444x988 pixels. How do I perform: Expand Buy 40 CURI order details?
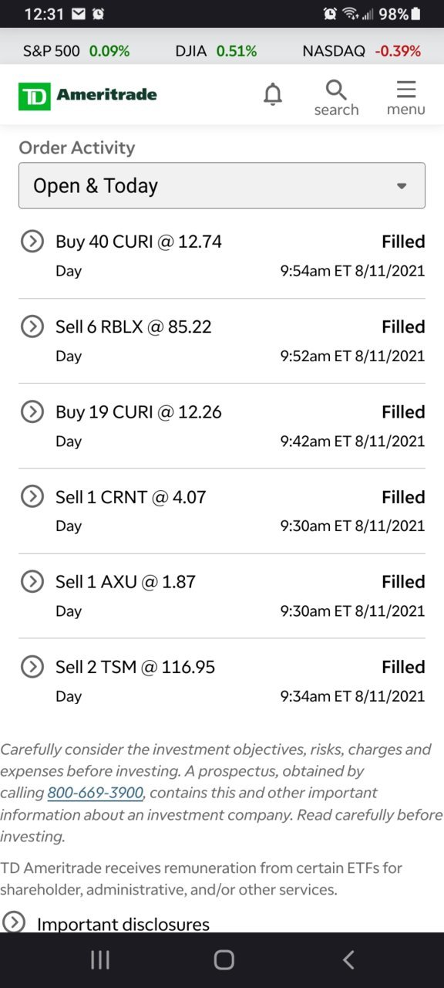click(32, 242)
